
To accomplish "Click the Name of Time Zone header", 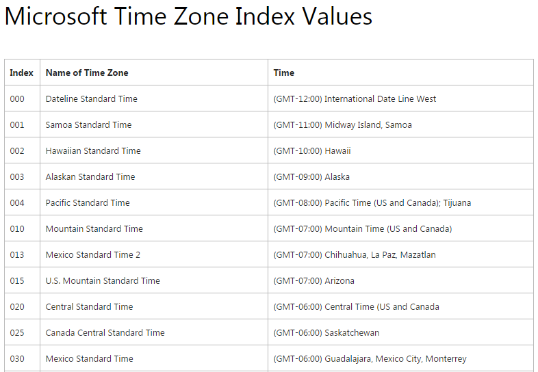I will coord(87,72).
